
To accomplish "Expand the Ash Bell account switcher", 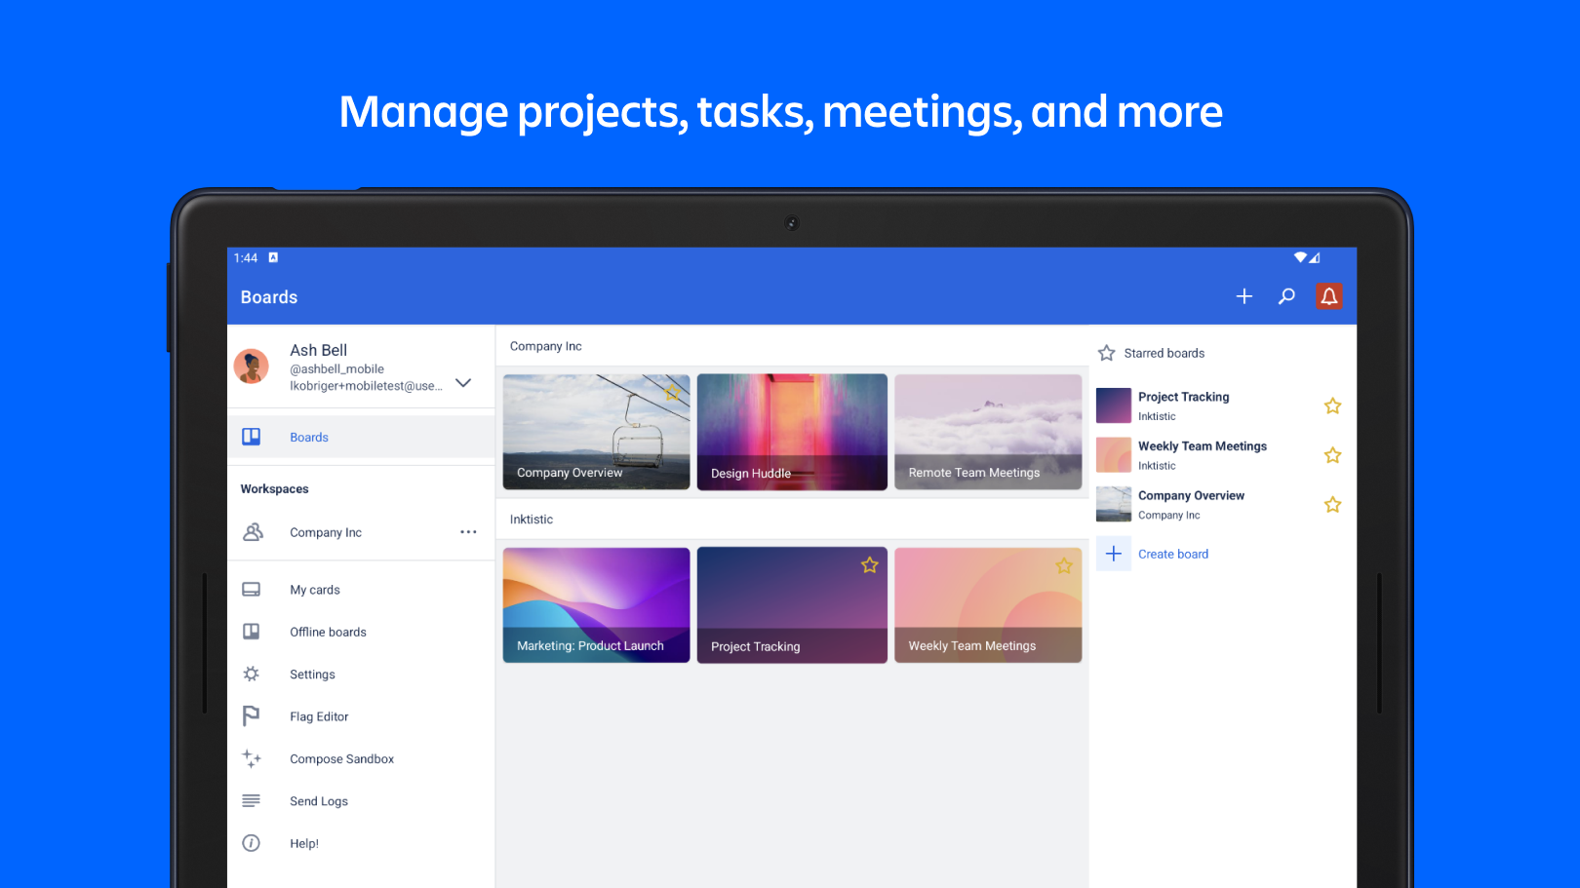I will pos(463,383).
